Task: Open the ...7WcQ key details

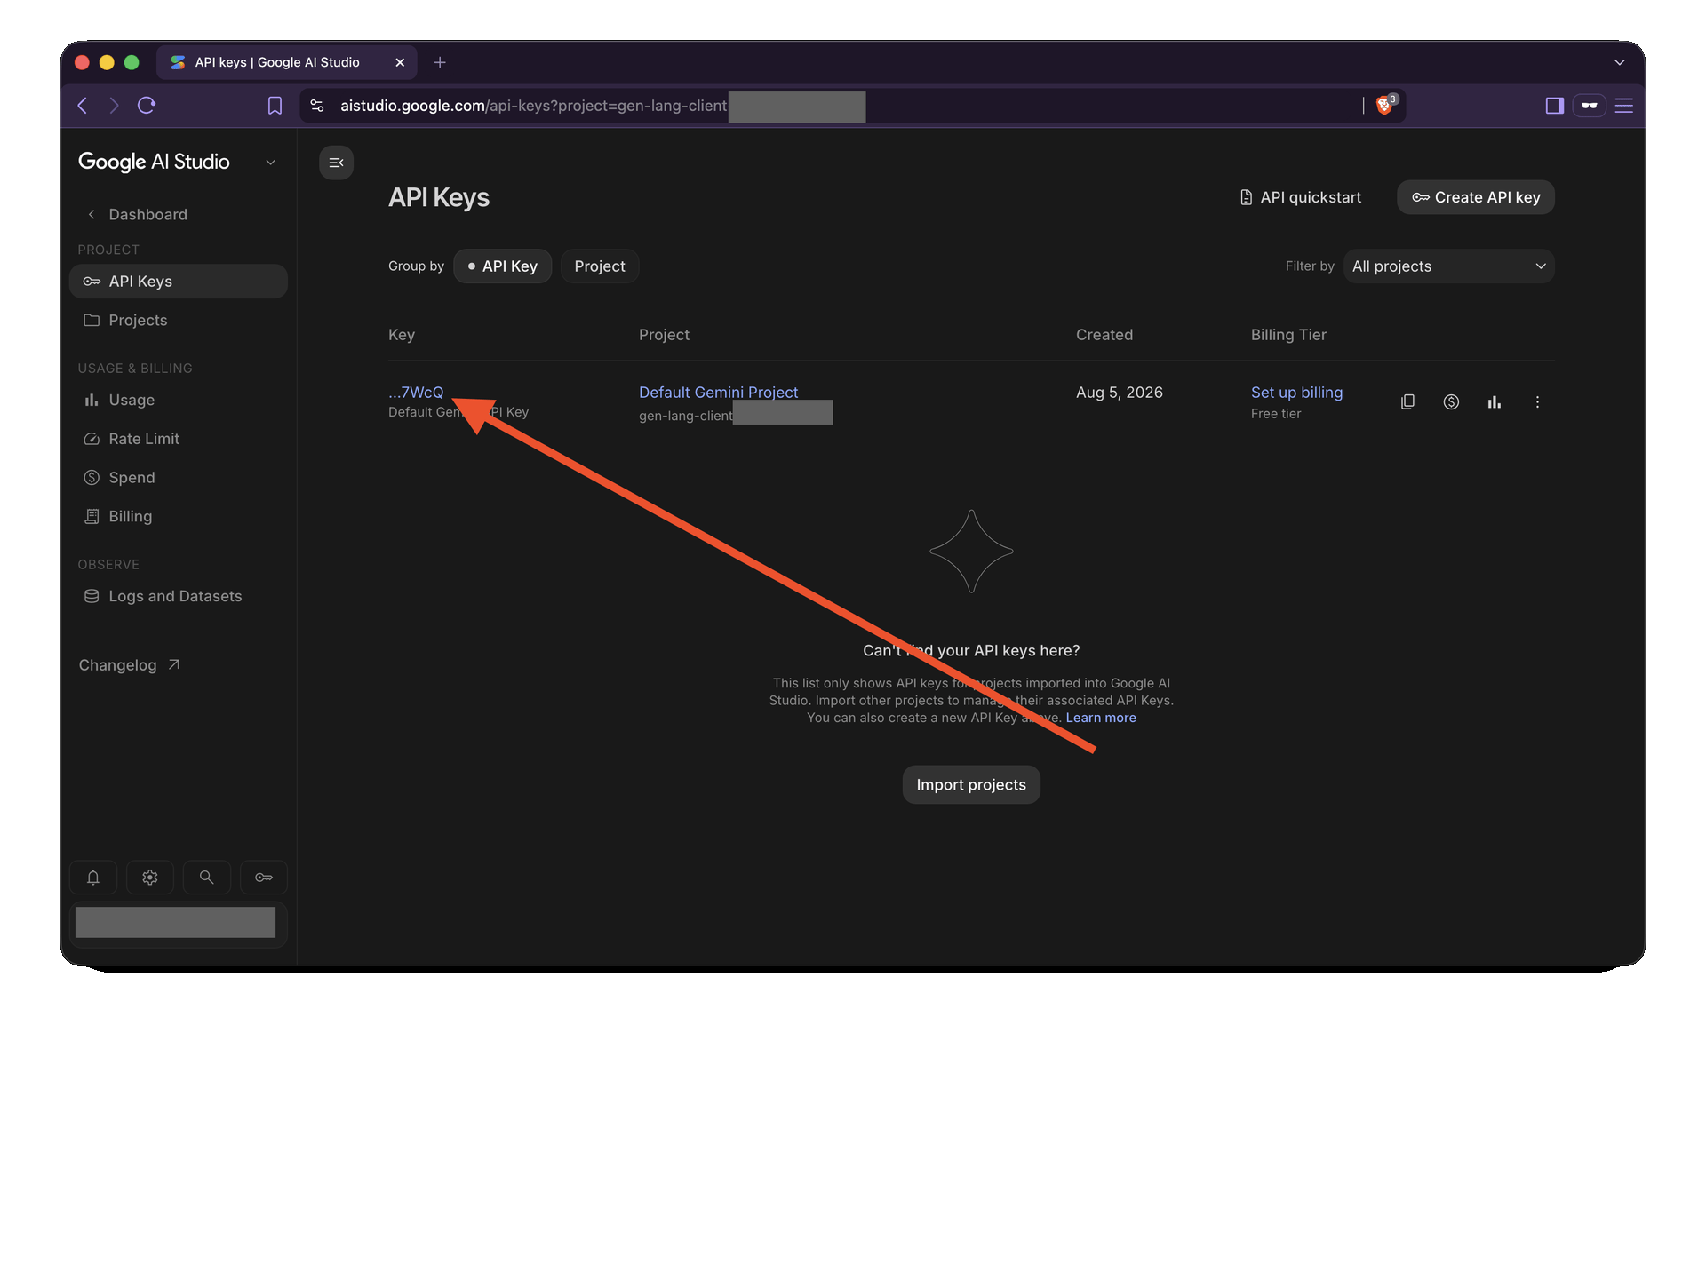Action: (x=416, y=393)
